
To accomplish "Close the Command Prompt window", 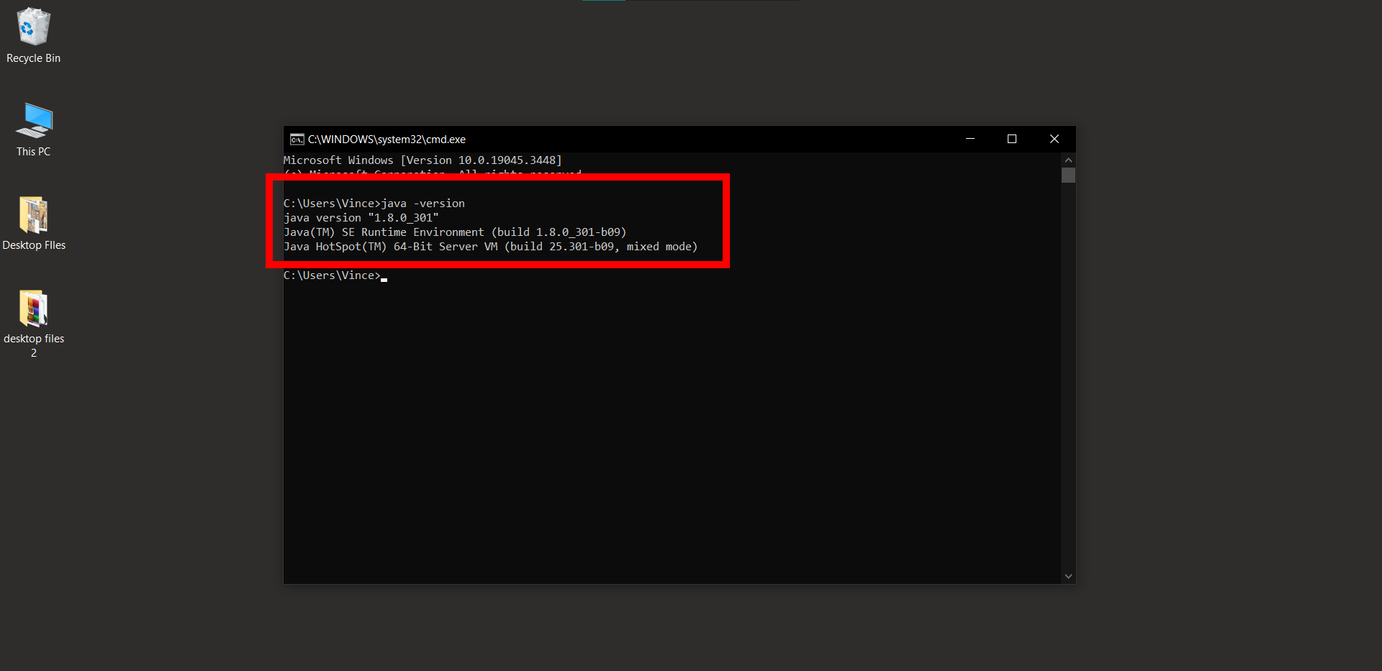I will pyautogui.click(x=1054, y=139).
